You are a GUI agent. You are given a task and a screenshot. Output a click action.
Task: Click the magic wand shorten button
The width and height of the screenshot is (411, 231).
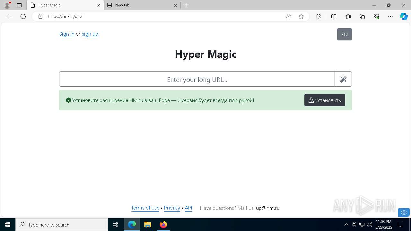pyautogui.click(x=343, y=79)
